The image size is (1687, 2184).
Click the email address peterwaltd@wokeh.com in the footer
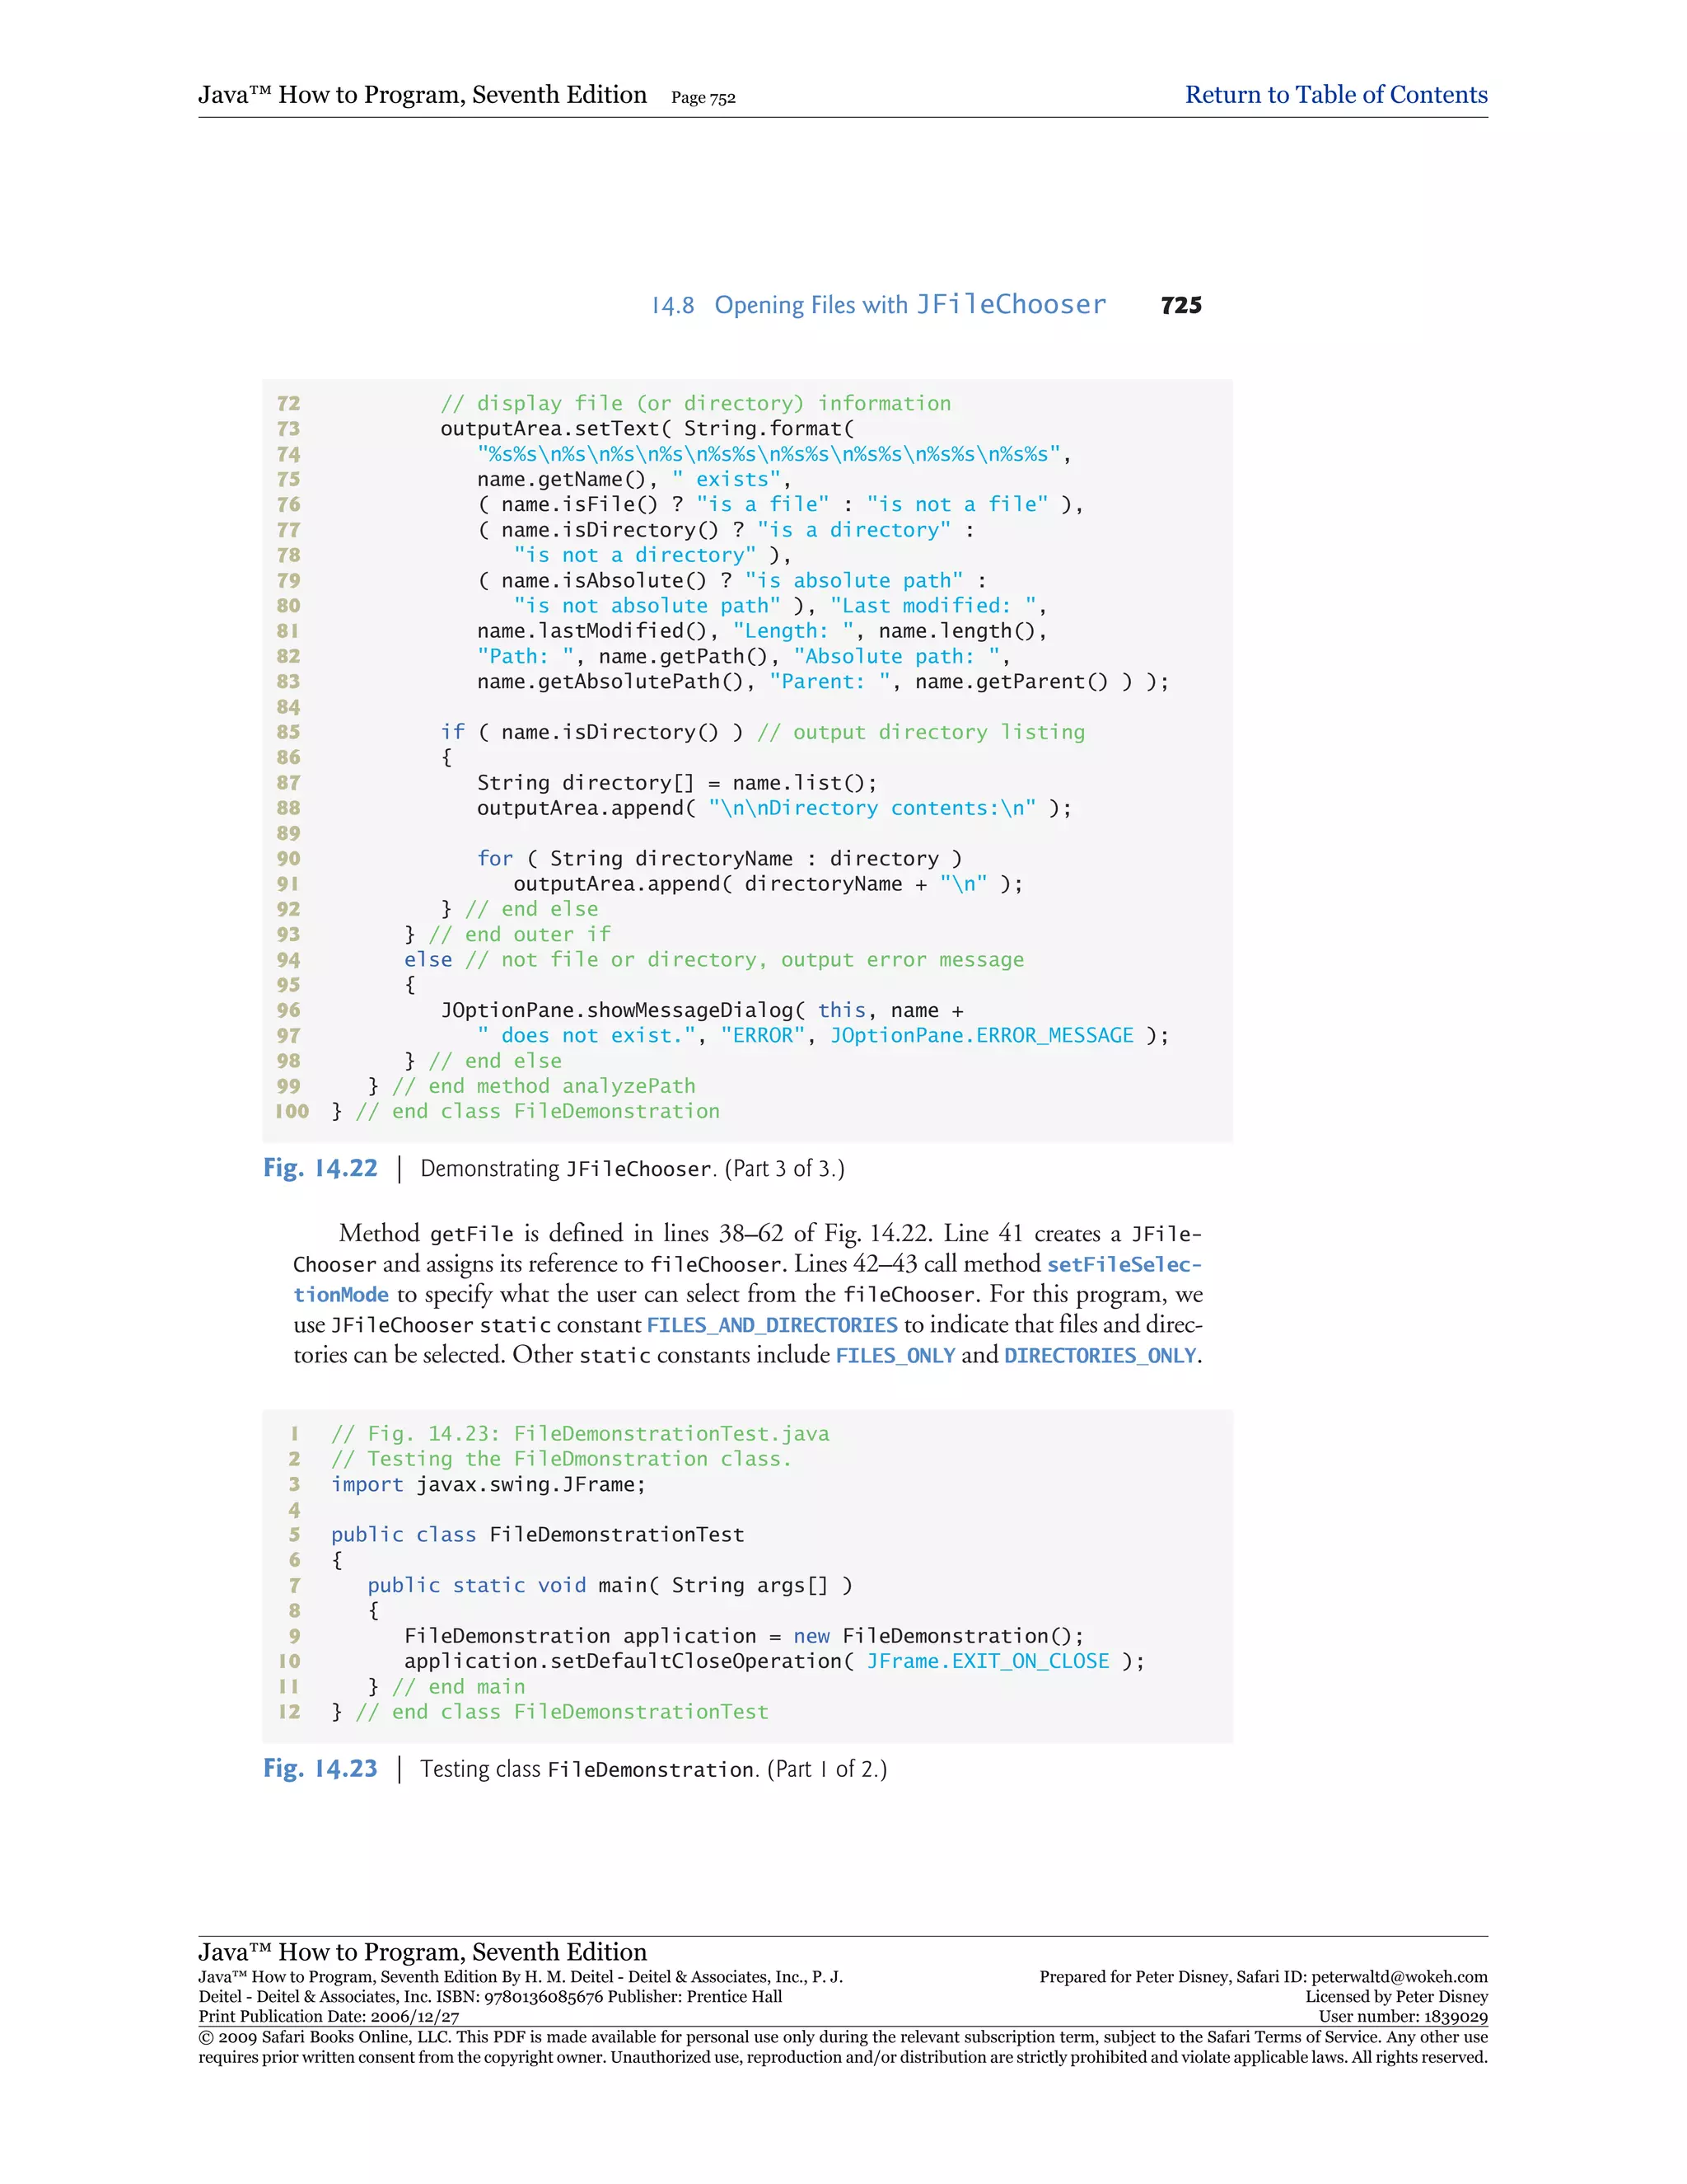[1400, 1977]
